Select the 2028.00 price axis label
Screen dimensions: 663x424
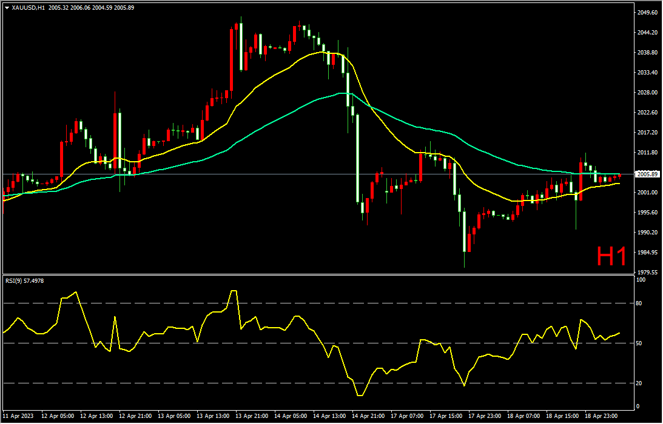tap(647, 92)
